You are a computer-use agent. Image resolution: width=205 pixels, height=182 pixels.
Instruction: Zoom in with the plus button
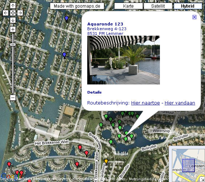tap(13, 29)
